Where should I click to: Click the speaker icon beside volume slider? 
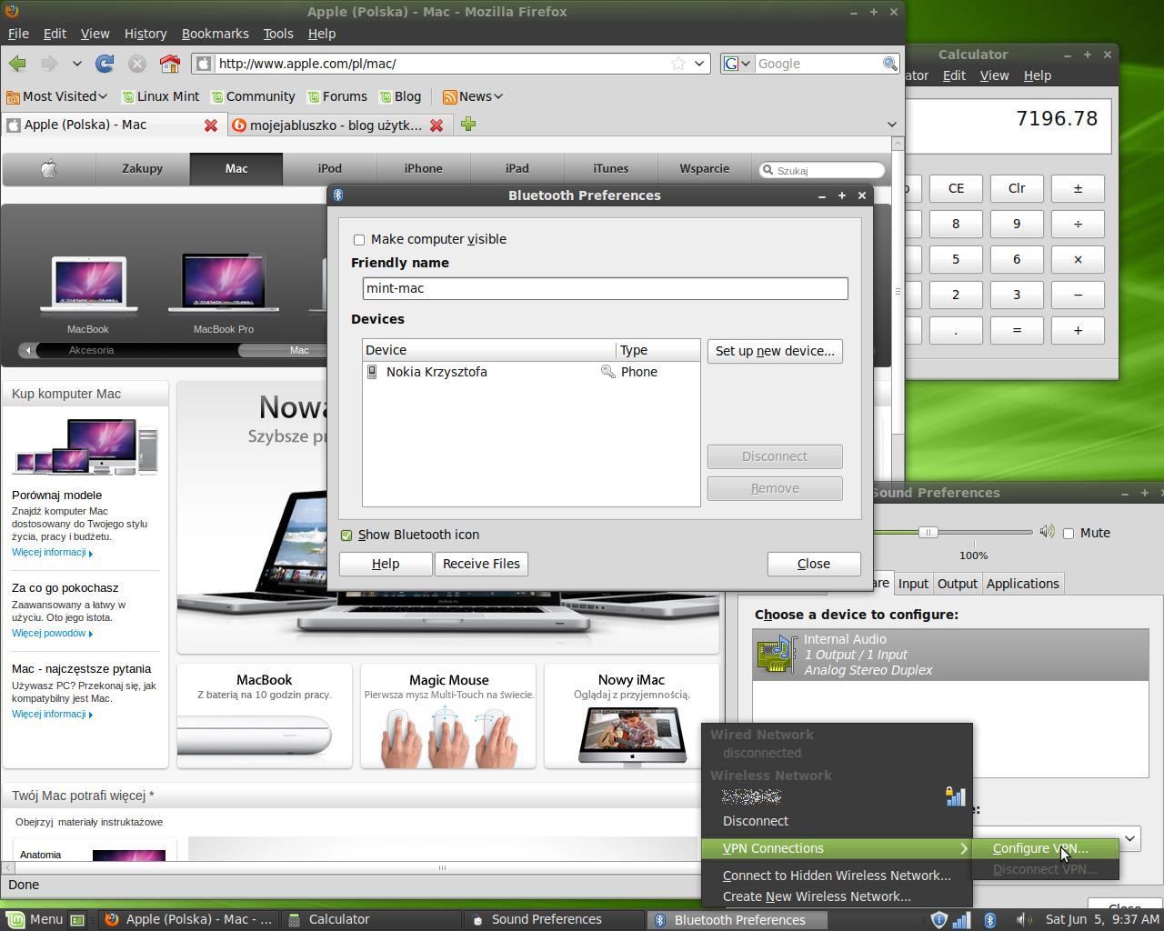[1047, 532]
